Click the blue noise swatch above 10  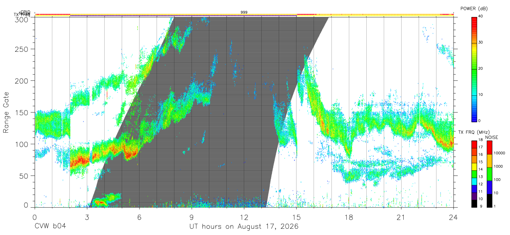(x=489, y=187)
